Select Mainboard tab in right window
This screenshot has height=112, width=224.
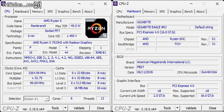coord(134,11)
